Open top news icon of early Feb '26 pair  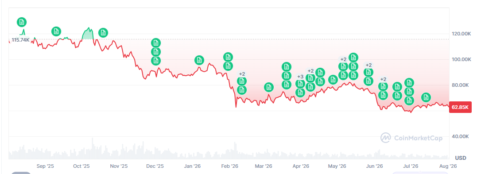tap(228, 57)
